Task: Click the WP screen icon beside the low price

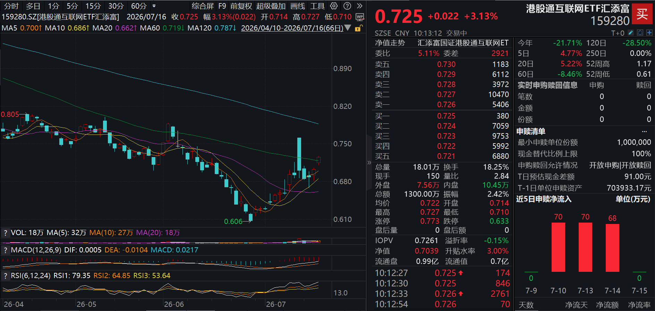Action: coord(360,17)
